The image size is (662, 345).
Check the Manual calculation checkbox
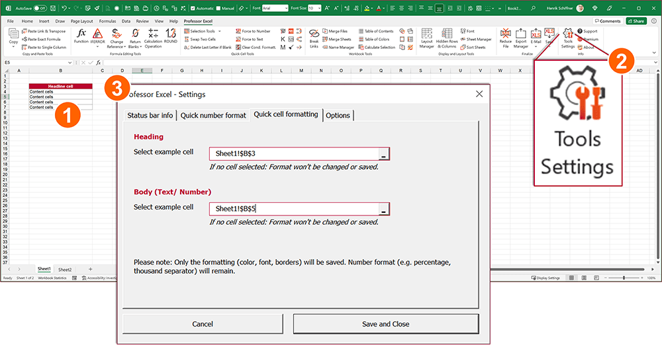click(218, 8)
